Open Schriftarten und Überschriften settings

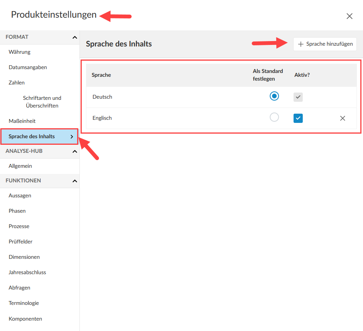[42, 102]
